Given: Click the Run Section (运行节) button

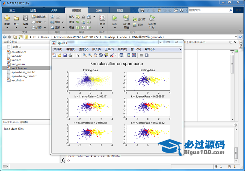Looking at the screenshot, I should coord(139,19).
